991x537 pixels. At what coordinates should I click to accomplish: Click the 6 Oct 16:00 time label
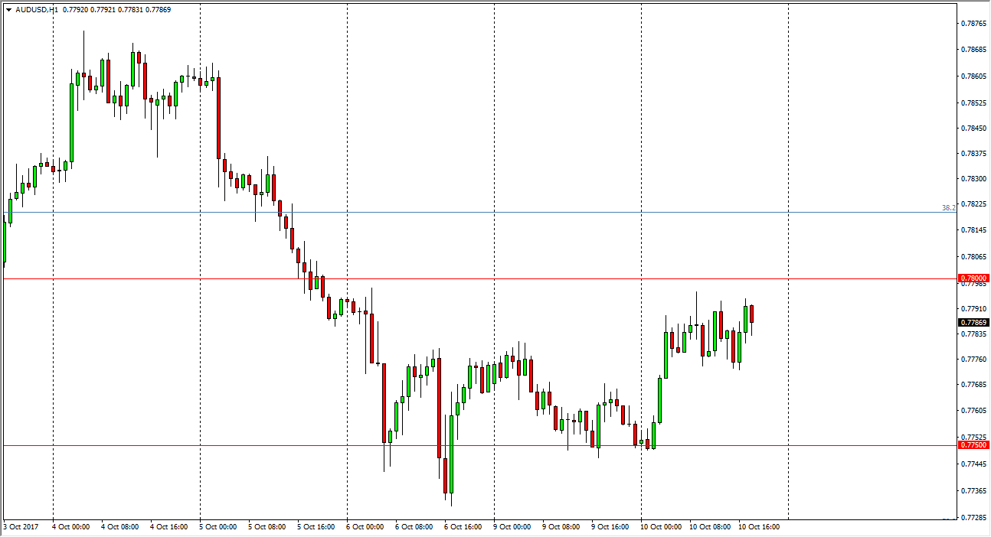tap(465, 527)
